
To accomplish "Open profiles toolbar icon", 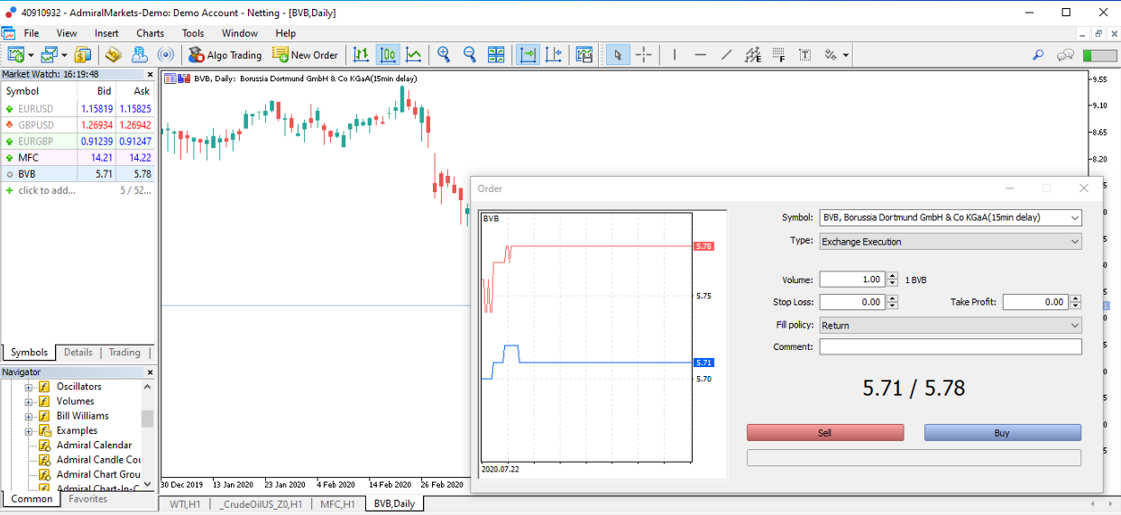I will pos(49,55).
